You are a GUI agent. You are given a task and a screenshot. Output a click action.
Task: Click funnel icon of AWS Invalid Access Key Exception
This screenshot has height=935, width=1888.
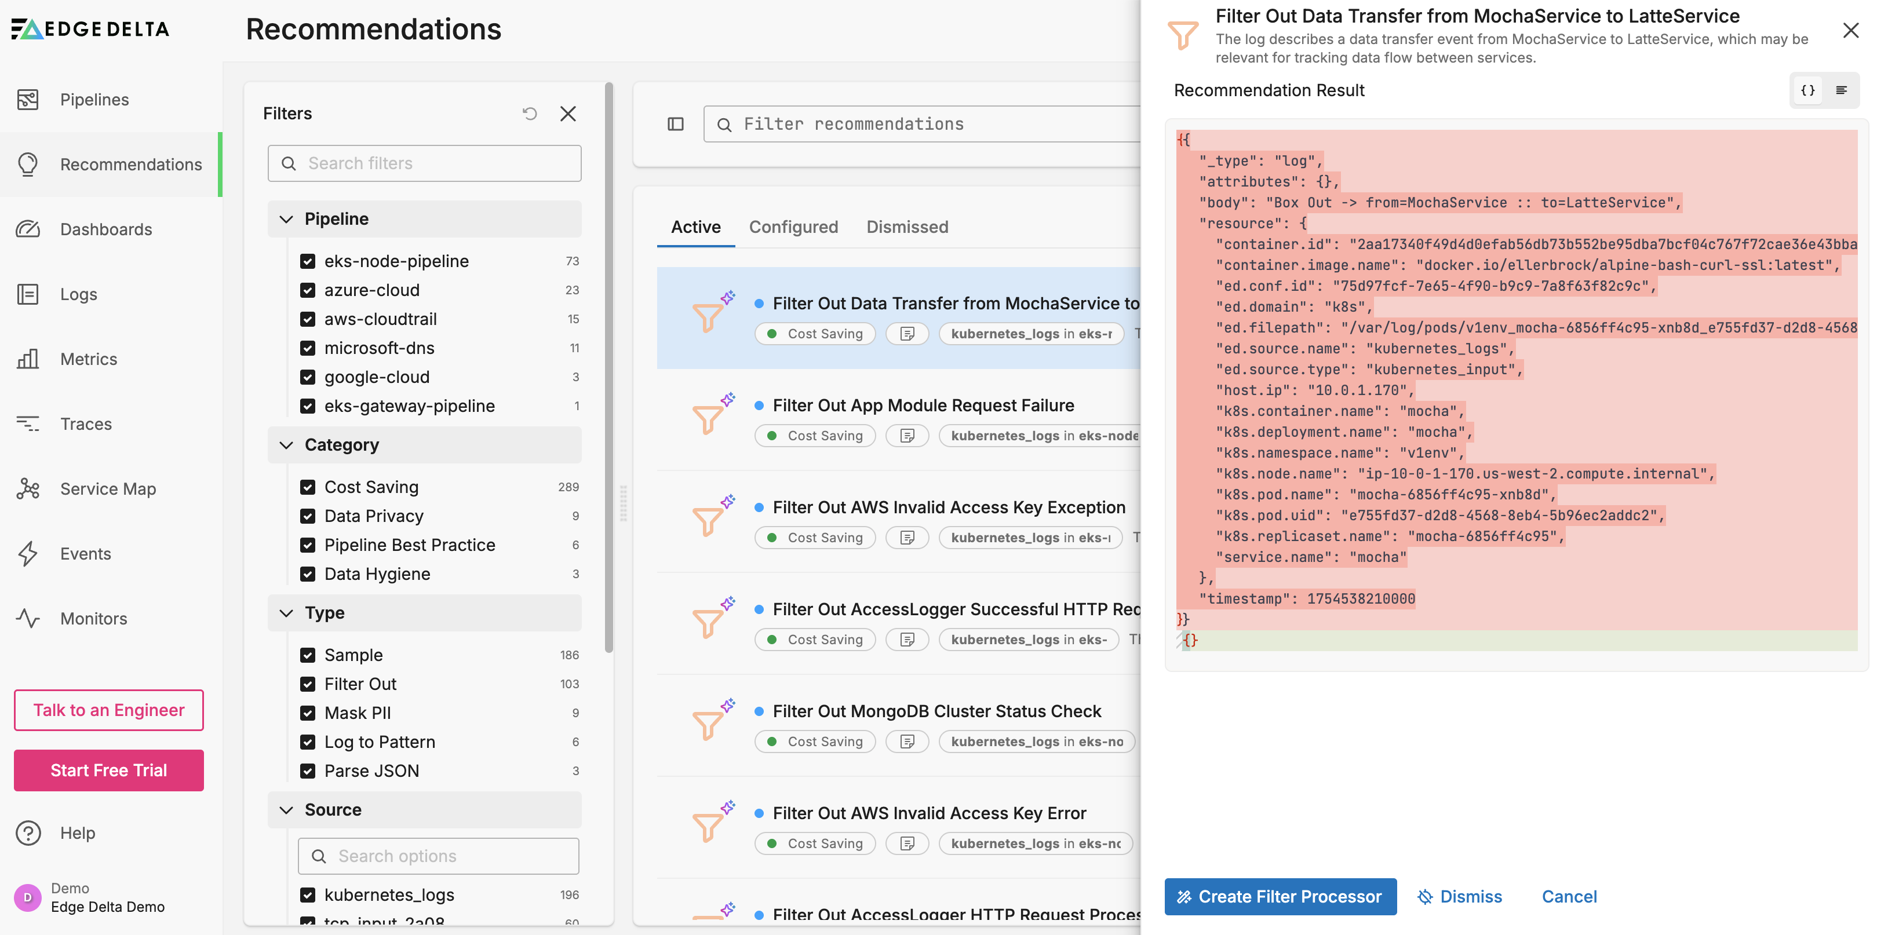(707, 521)
